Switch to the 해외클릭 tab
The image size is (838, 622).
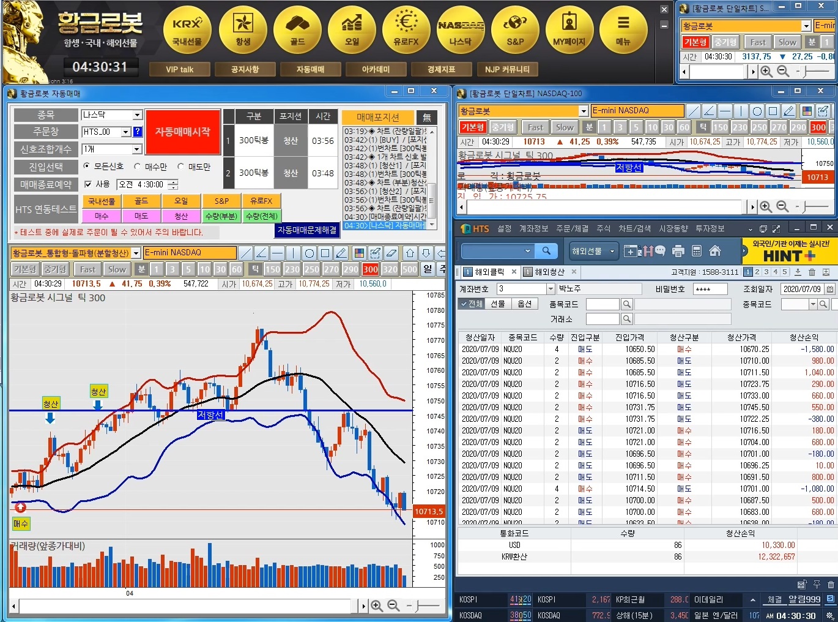coord(489,272)
